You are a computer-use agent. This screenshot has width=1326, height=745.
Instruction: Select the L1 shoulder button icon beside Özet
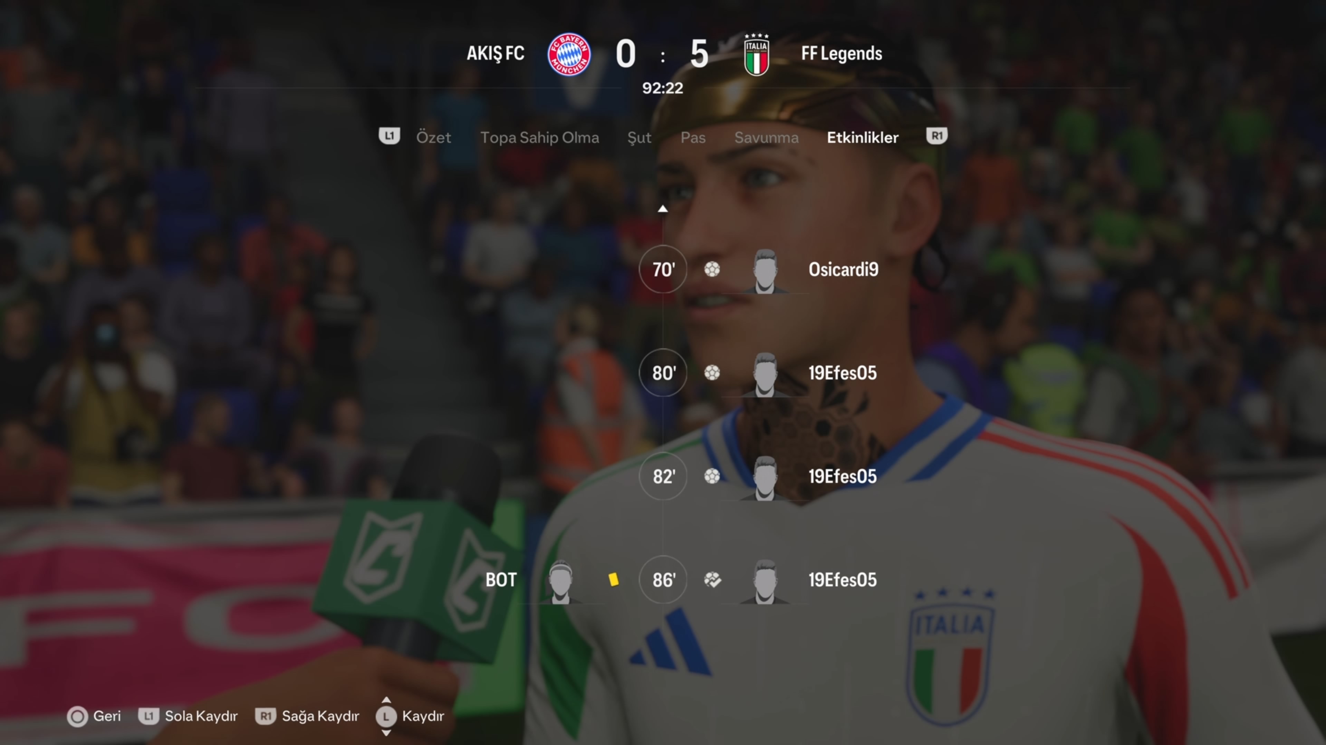389,136
